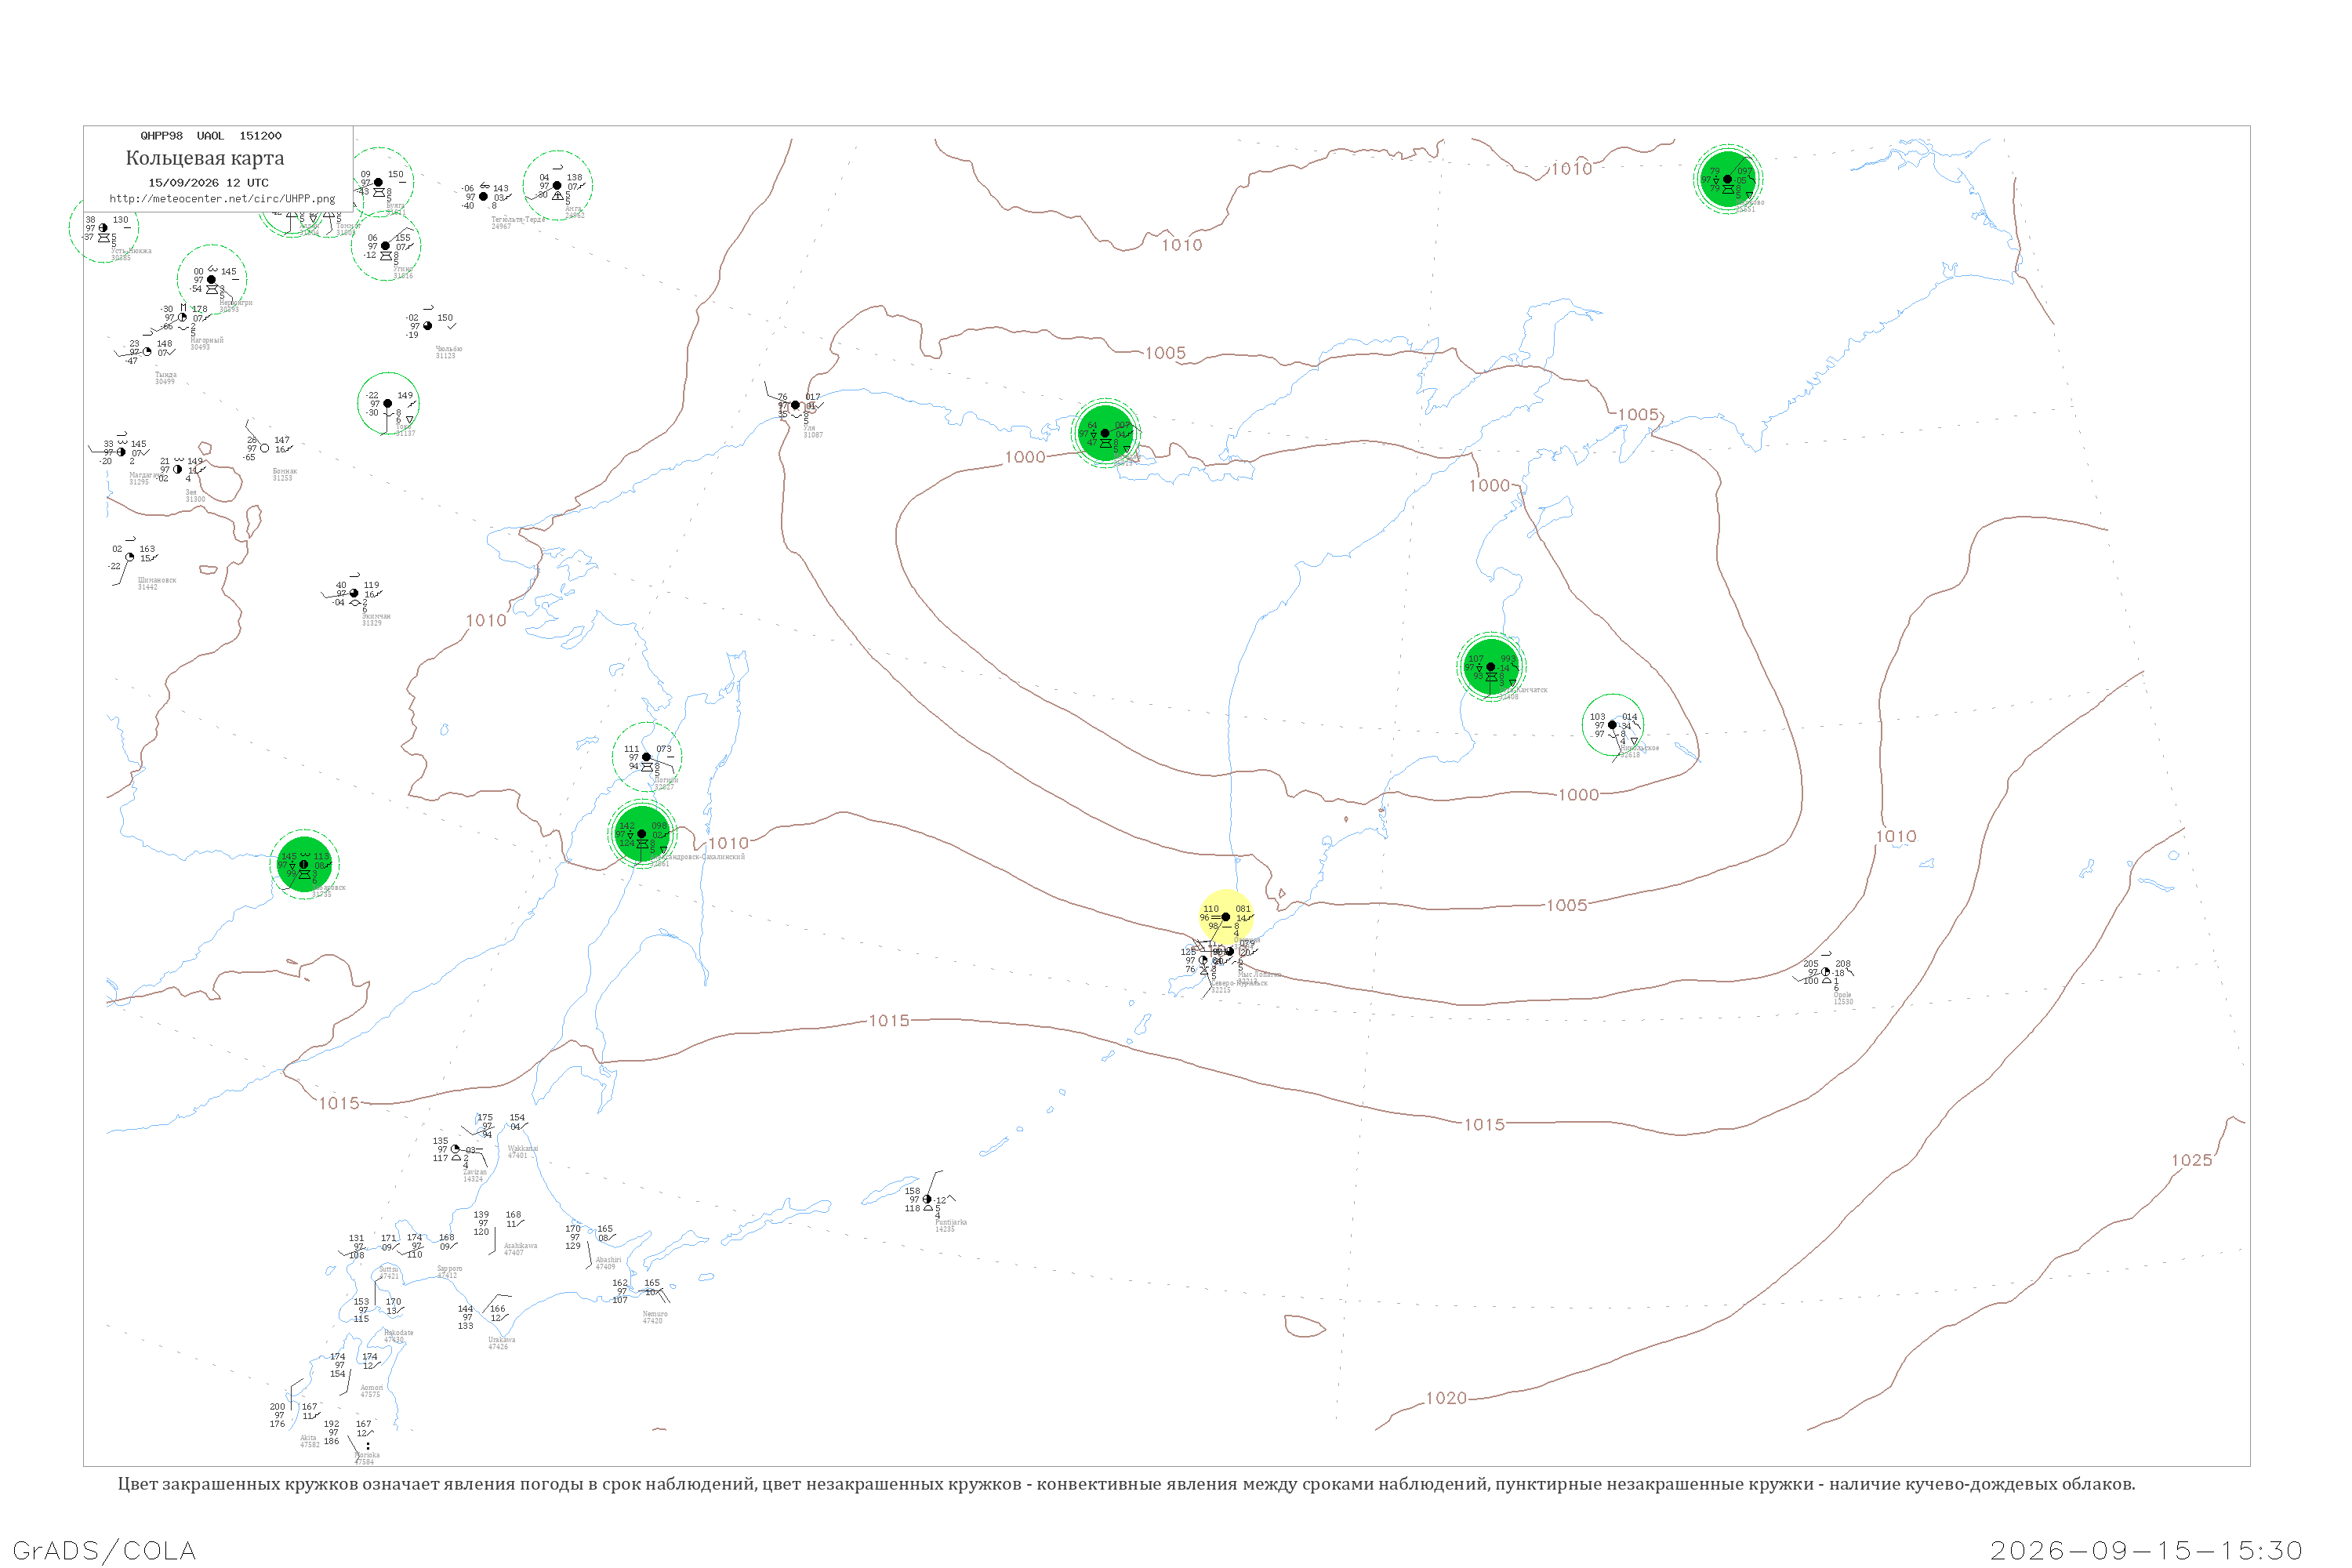The image size is (2352, 1568).
Task: Click the solid green open-ring station marker east of Kamchatka
Action: [1612, 724]
